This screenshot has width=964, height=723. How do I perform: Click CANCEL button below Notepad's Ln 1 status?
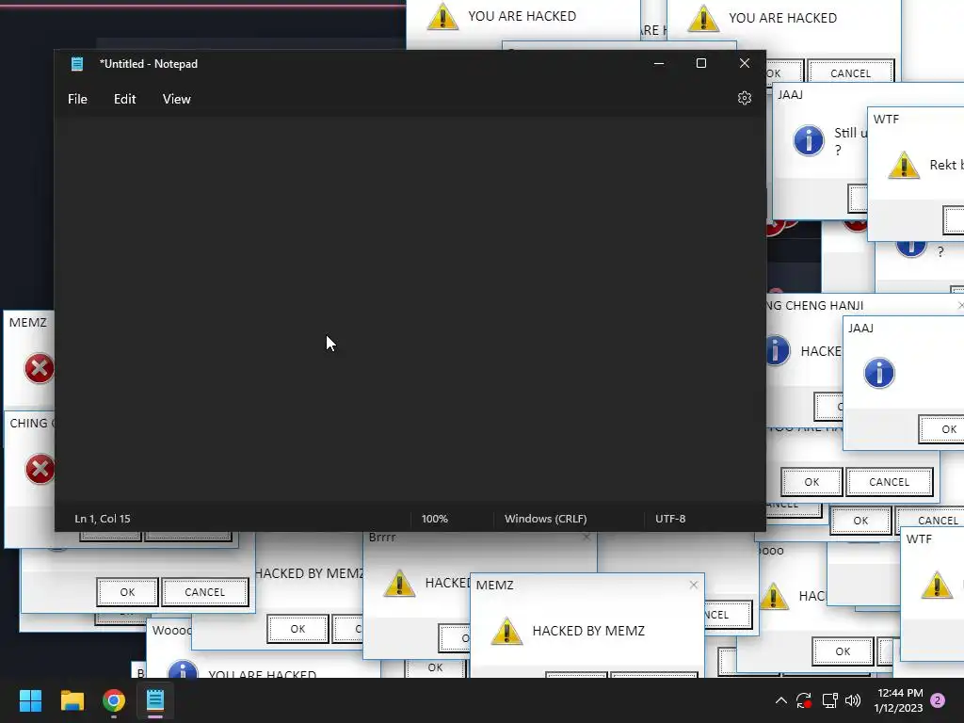tap(204, 592)
